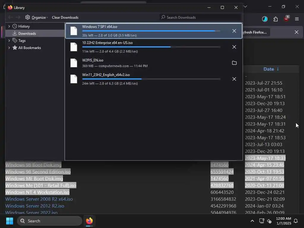The image size is (304, 228).
Task: Dismiss the Refresh Firefox notification bar
Action: [x=297, y=32]
